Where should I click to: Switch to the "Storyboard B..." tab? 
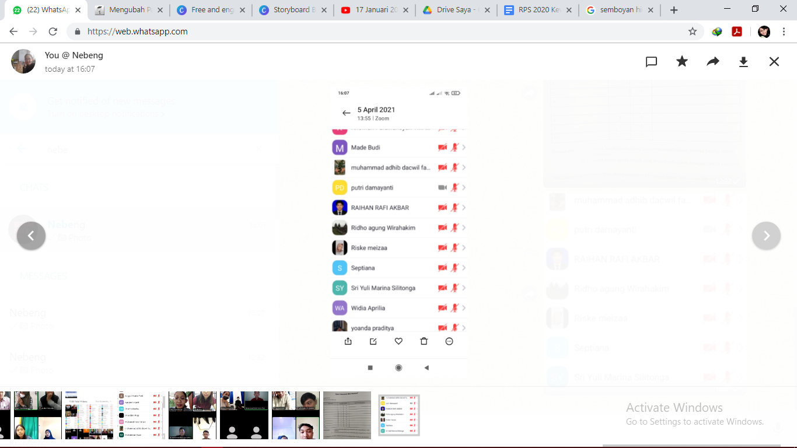[x=293, y=10]
